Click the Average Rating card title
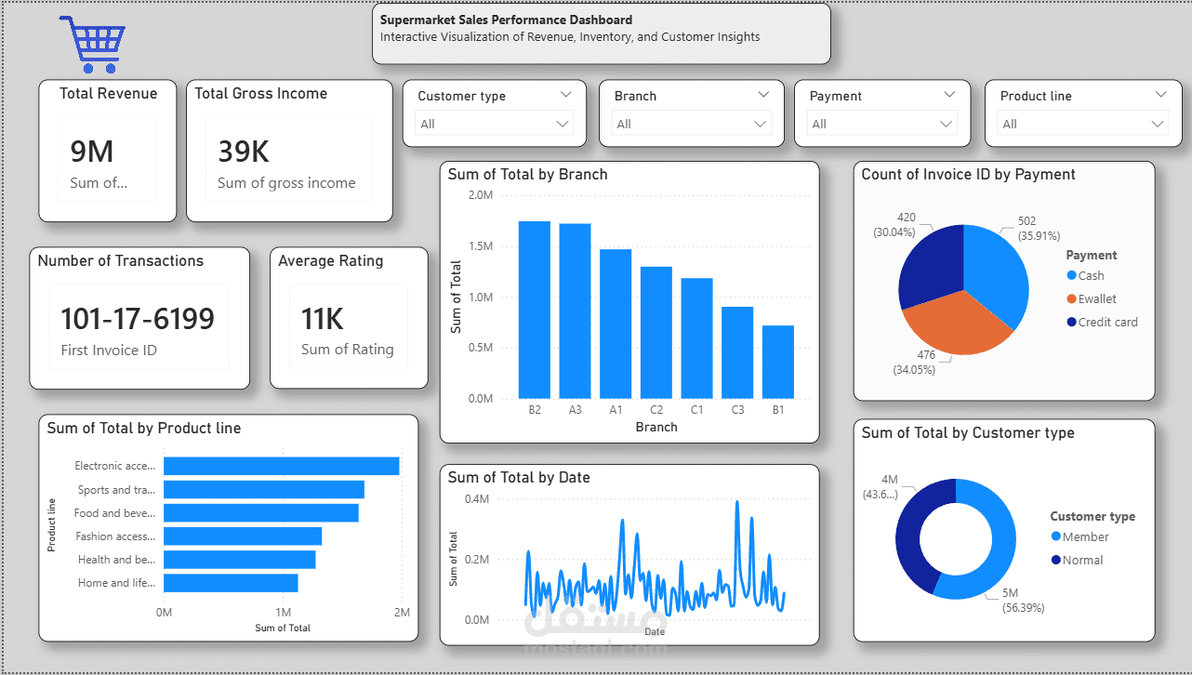This screenshot has width=1192, height=675. click(x=331, y=260)
